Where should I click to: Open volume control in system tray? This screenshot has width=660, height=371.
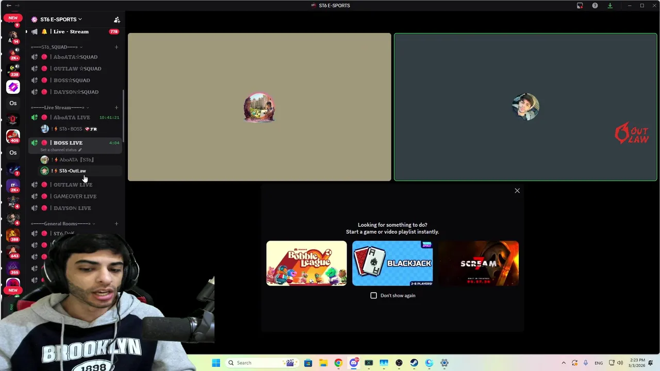pyautogui.click(x=620, y=363)
